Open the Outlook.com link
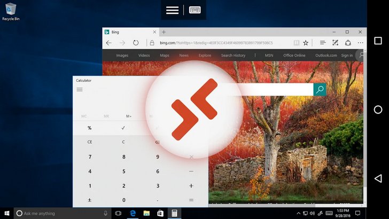This screenshot has height=219, width=389. [326, 56]
